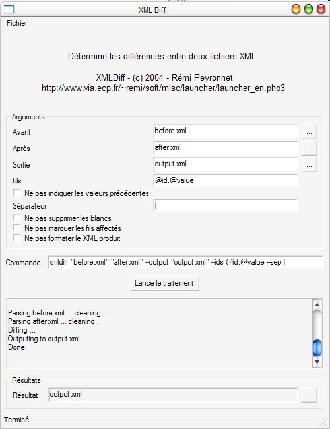The height and width of the screenshot is (429, 330).
Task: Click the Résultats group label
Action: 26,380
